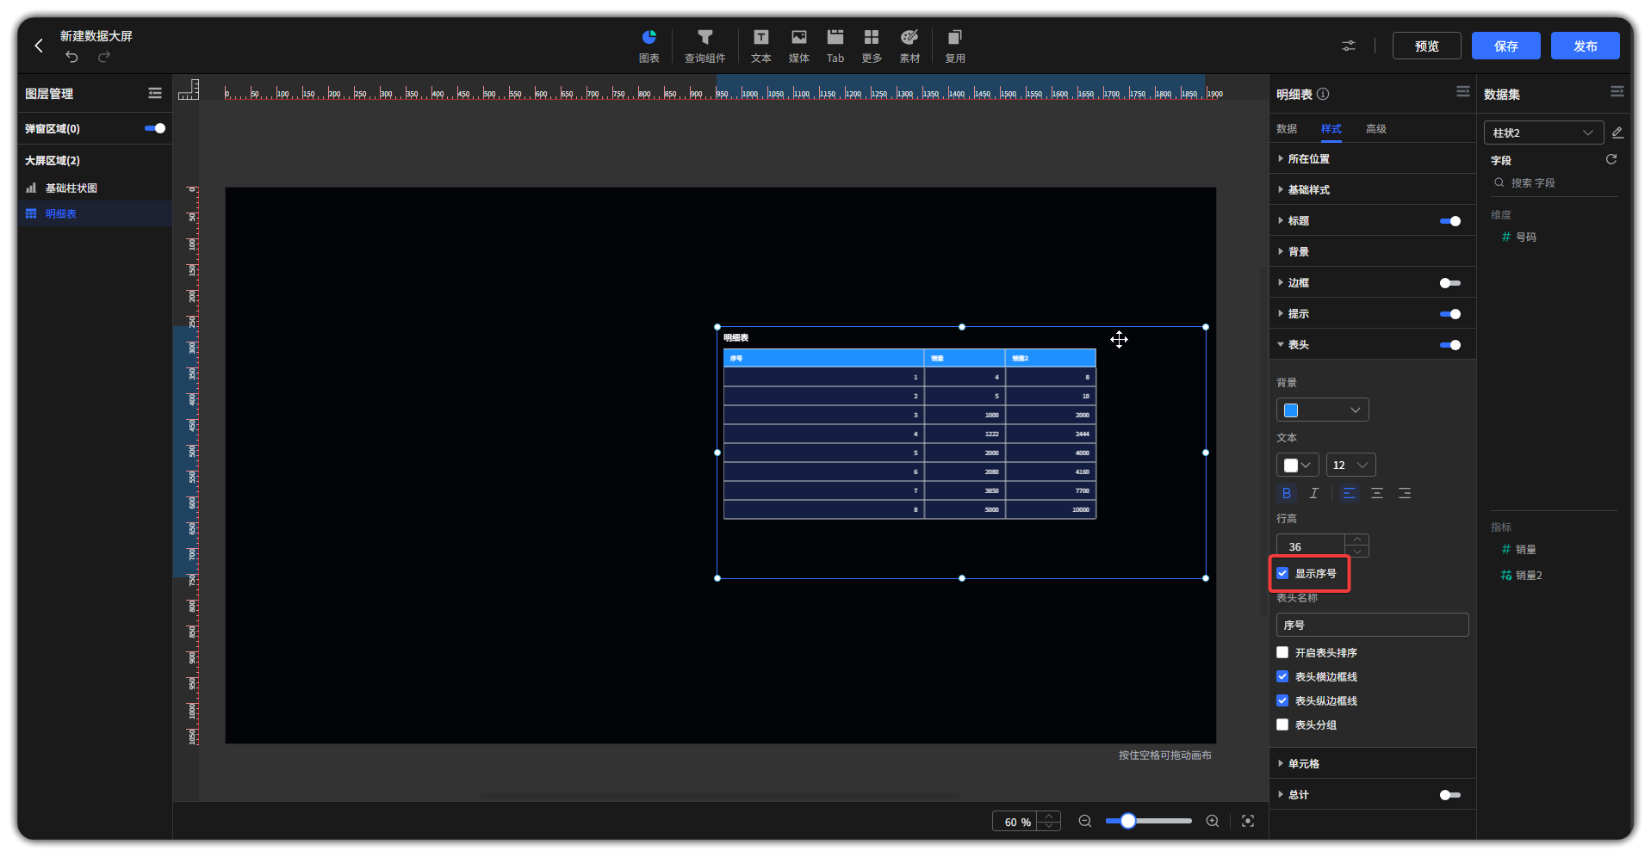Enable the 开启表头排序 checkbox

pyautogui.click(x=1283, y=653)
